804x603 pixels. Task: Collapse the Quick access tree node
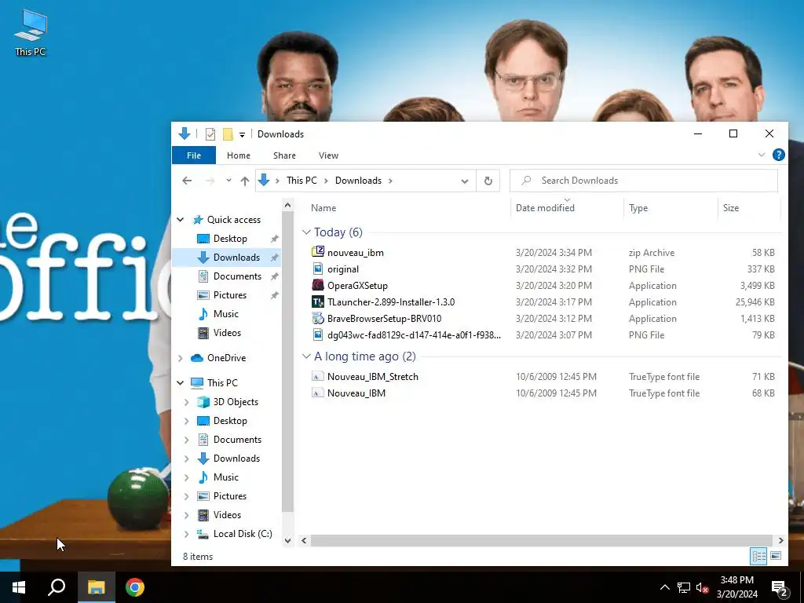tap(181, 220)
